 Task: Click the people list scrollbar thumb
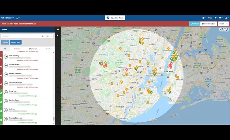click(54, 119)
